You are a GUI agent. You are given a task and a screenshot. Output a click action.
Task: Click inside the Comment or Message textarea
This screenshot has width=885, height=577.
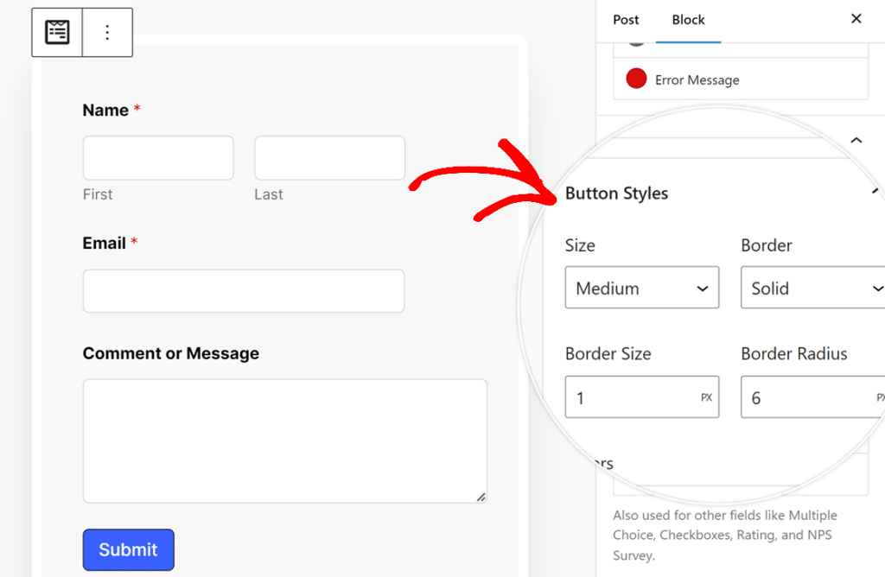[x=284, y=441]
